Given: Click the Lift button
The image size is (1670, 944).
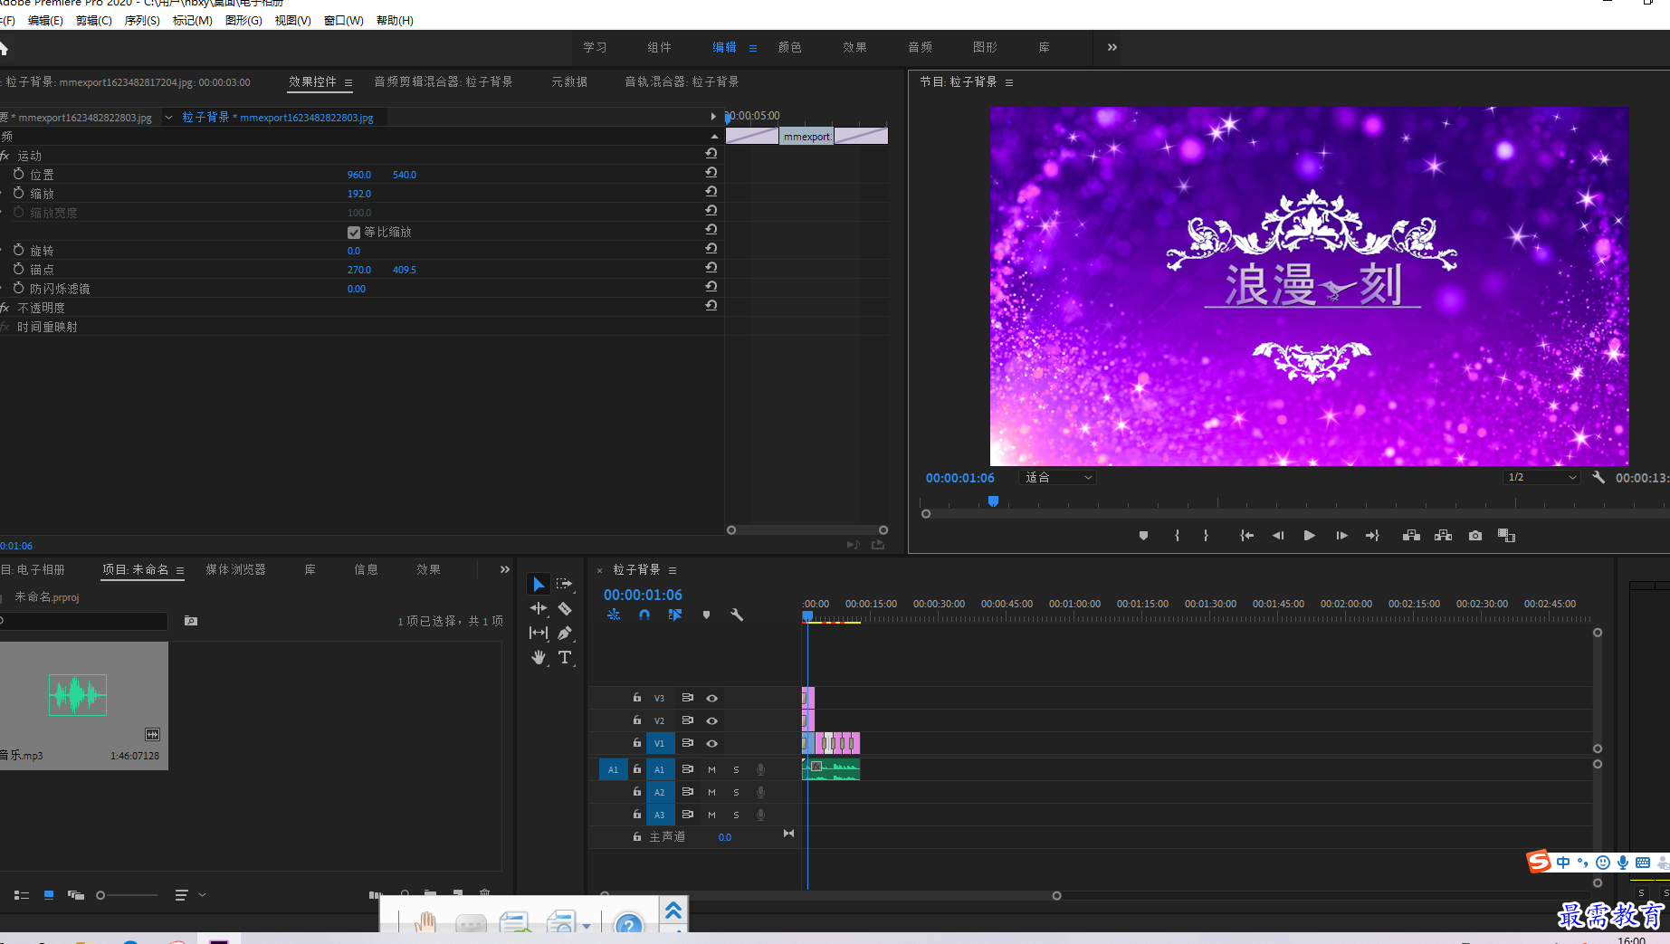Looking at the screenshot, I should [1411, 536].
